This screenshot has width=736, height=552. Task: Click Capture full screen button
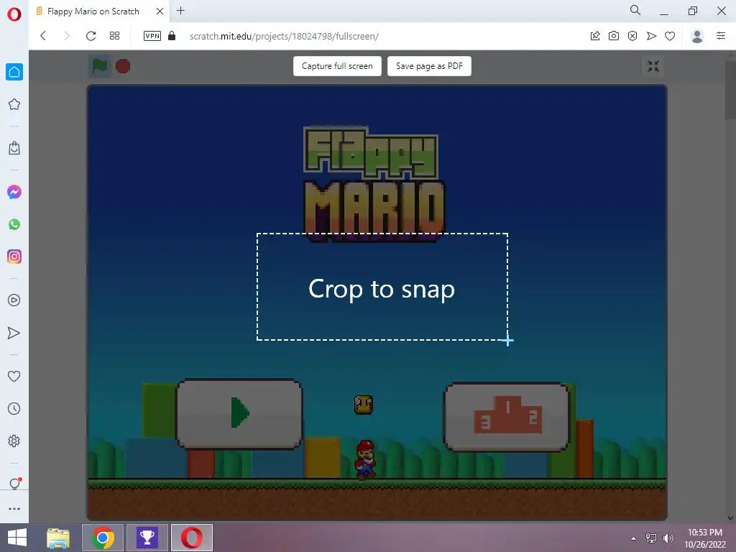point(337,66)
